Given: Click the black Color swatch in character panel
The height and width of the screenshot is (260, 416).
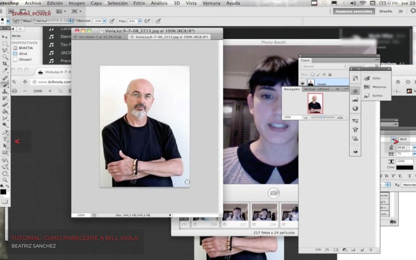Looking at the screenshot, I should [405, 167].
